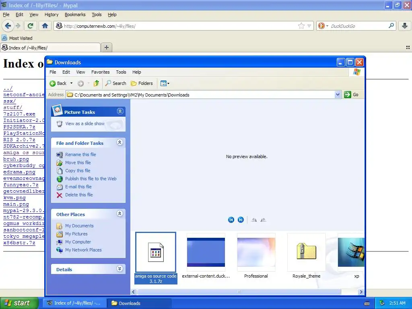Viewport: 412px width, 309px height.
Task: Click the Up folder icon in Explorer
Action: click(96, 83)
